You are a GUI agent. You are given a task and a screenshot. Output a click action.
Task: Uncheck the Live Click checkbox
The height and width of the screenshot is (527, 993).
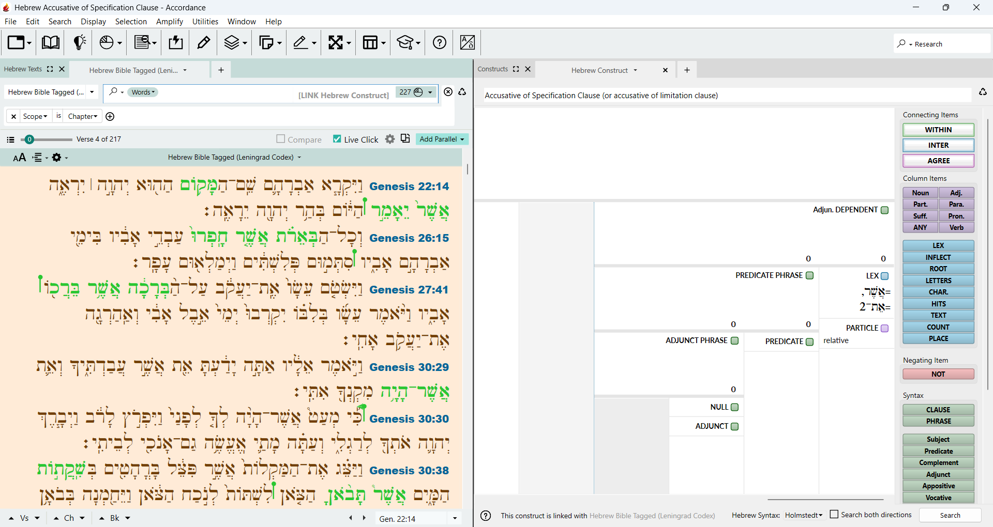(337, 139)
